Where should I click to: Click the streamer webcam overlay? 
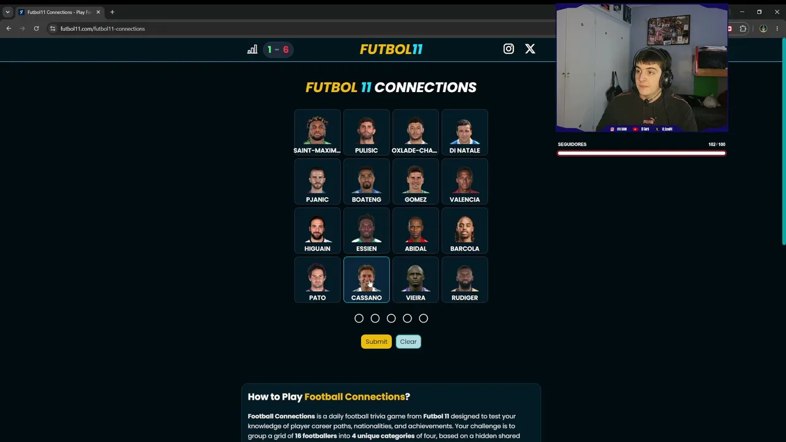coord(642,68)
